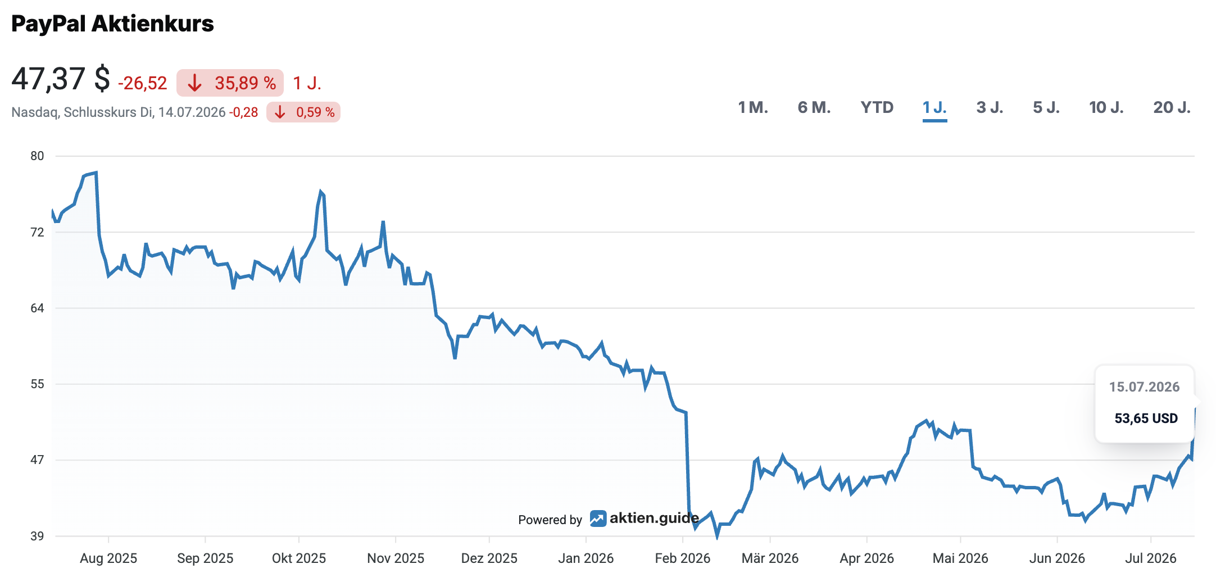Click the 15.07.2026 price tooltip
Screen dimensions: 1216x582
pos(1145,403)
